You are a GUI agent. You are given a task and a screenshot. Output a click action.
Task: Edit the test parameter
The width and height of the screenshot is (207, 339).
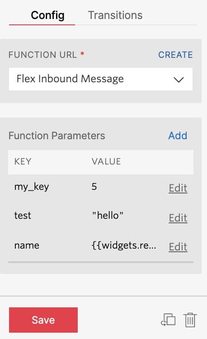point(178,217)
